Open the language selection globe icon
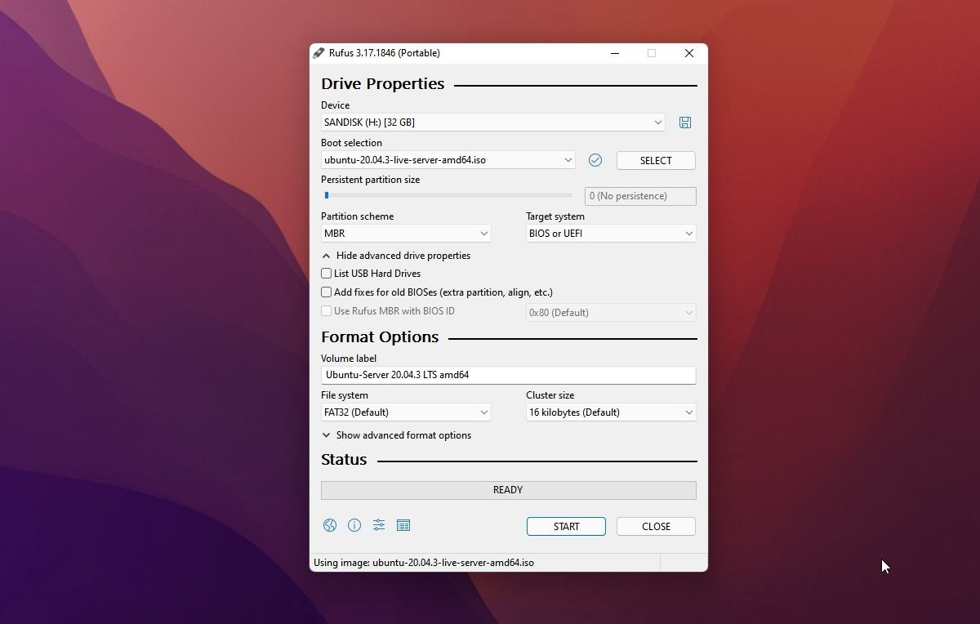This screenshot has height=624, width=980. click(x=330, y=525)
